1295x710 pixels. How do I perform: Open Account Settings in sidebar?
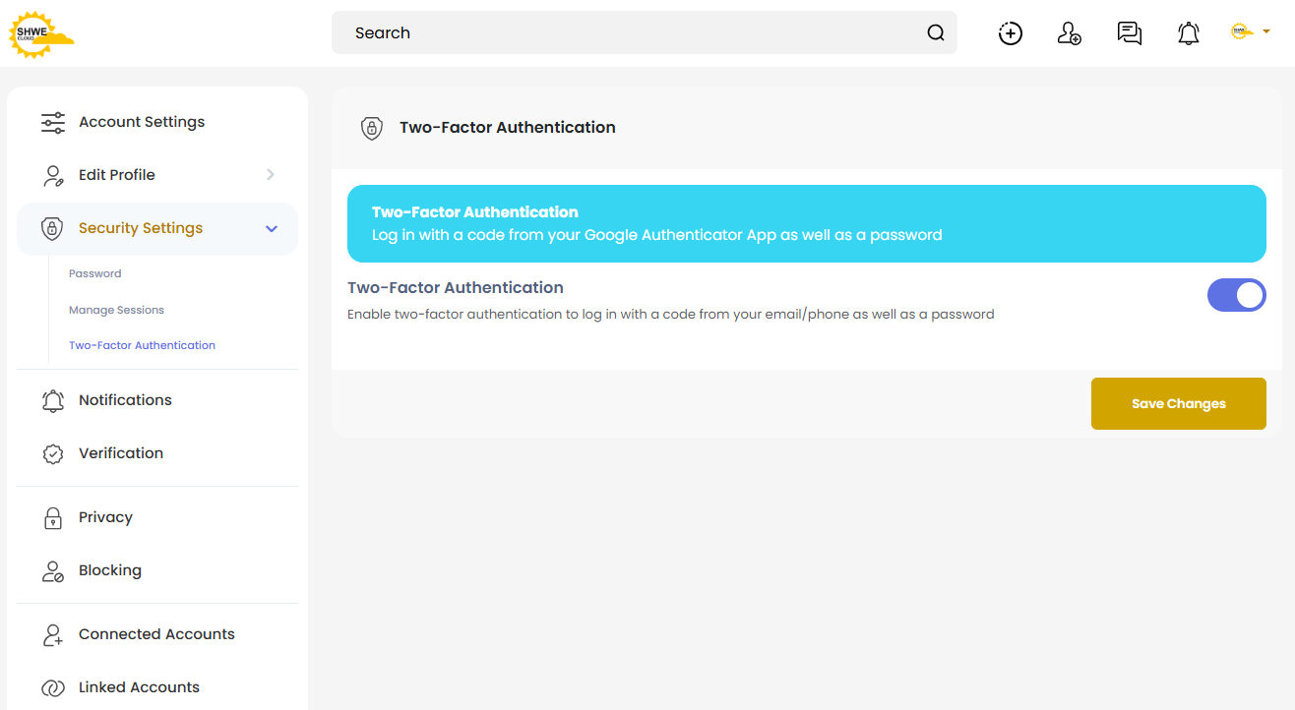(x=157, y=122)
